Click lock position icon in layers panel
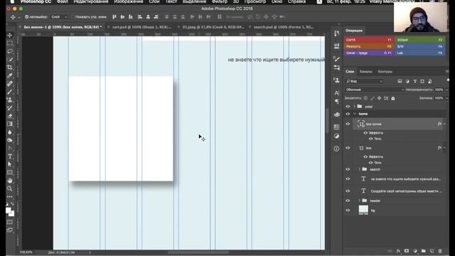455x256 pixels. pyautogui.click(x=379, y=98)
